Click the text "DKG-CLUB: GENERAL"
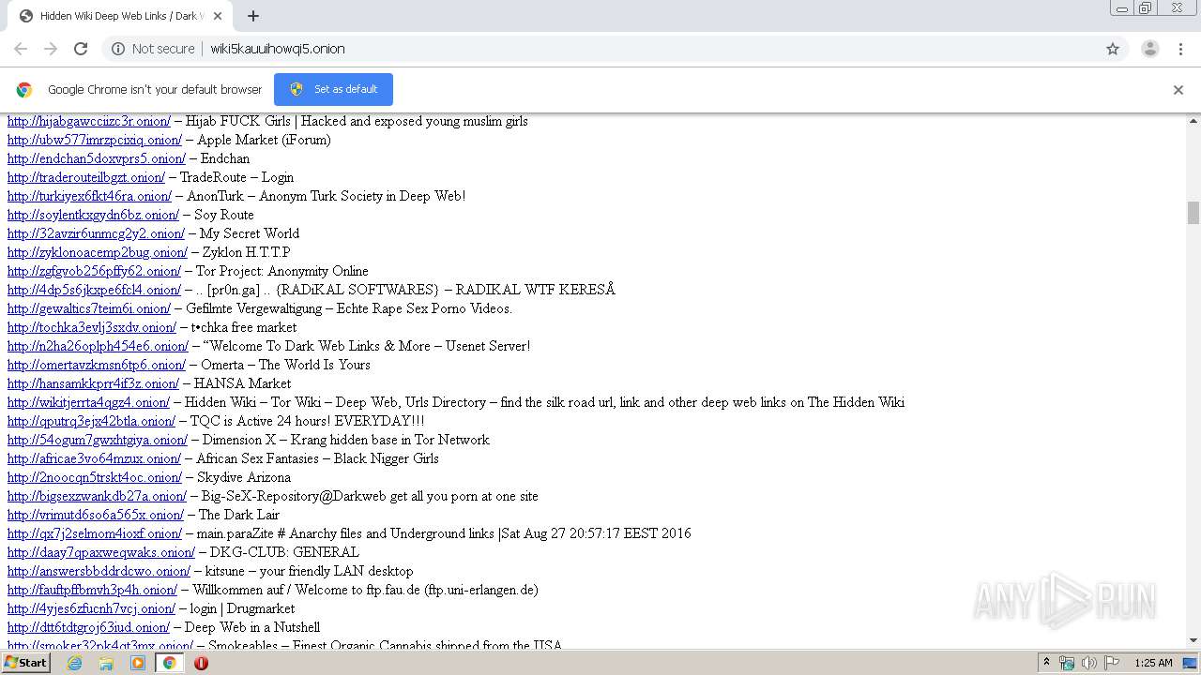This screenshot has height=675, width=1201. (284, 552)
